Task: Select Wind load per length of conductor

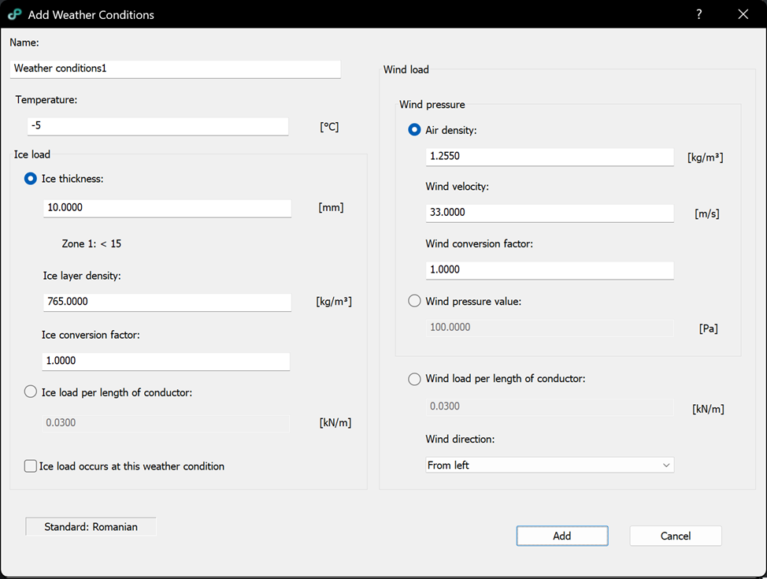Action: click(x=414, y=379)
